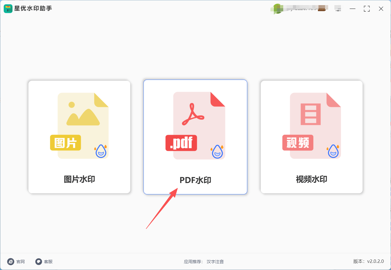
Task: Minimize the application window
Action: [353, 9]
